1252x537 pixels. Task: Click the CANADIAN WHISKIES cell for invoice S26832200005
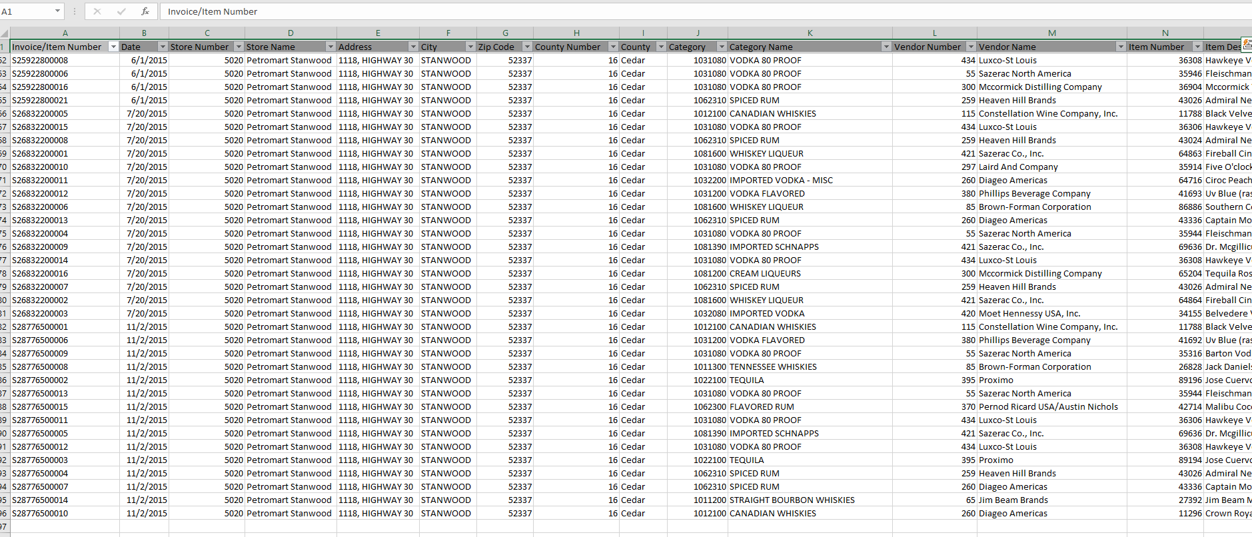coord(810,113)
